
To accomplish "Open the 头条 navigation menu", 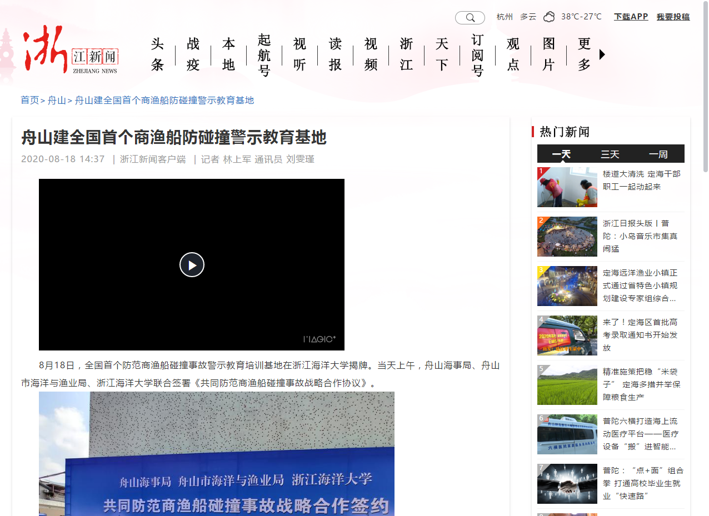I will (158, 54).
